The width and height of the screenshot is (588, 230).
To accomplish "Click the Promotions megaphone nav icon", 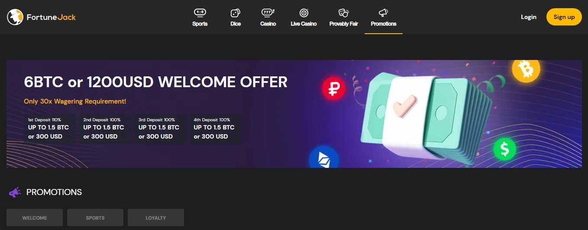I will click(x=383, y=13).
